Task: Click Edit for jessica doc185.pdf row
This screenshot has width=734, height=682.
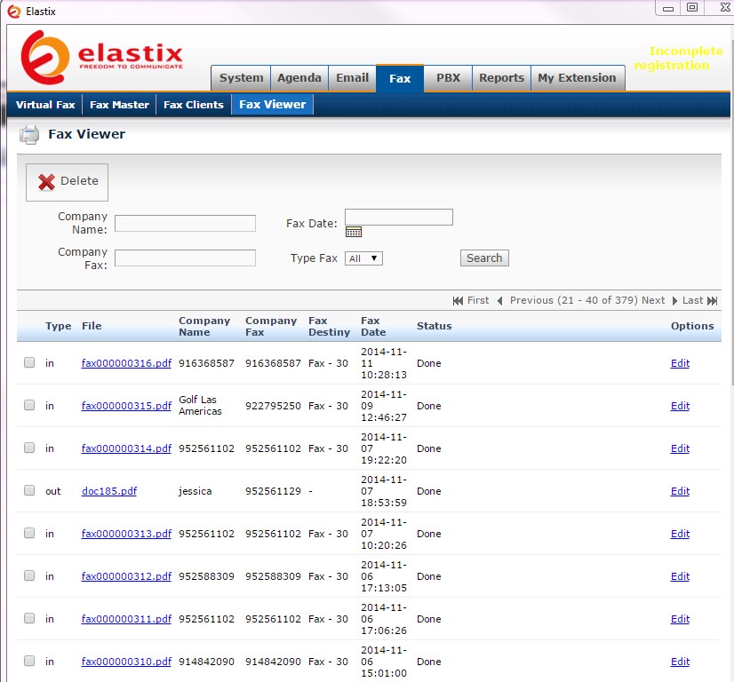Action: pos(680,491)
